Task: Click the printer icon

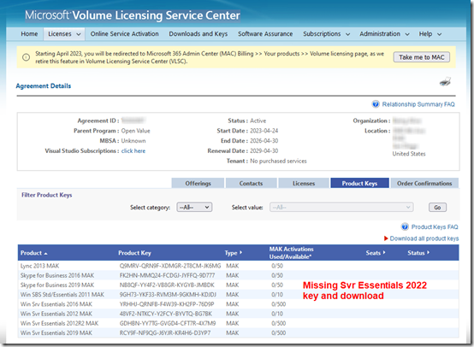Action: pyautogui.click(x=445, y=81)
